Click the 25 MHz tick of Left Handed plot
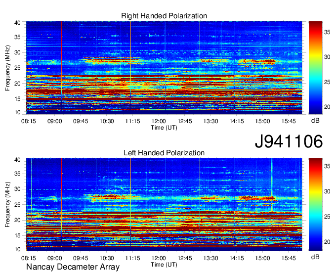Screen dimensions: 336x273 click(x=18, y=205)
